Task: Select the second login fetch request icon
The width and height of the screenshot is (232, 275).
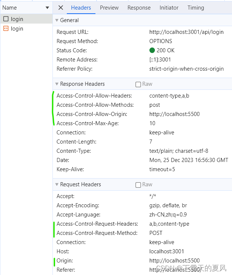Action: [x=6, y=29]
